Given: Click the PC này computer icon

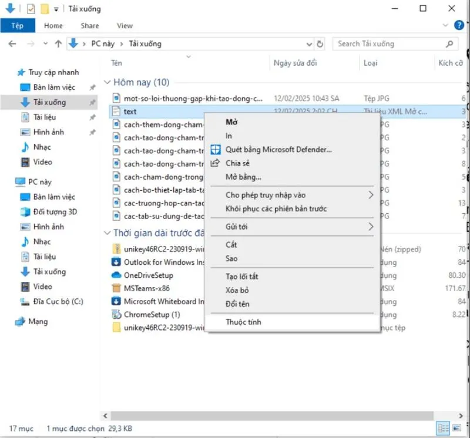Looking at the screenshot, I should coord(20,182).
